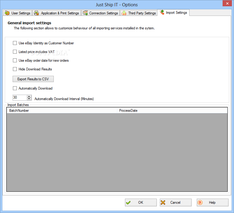Click the printer icon on Application & Print tab

[x=36, y=13]
